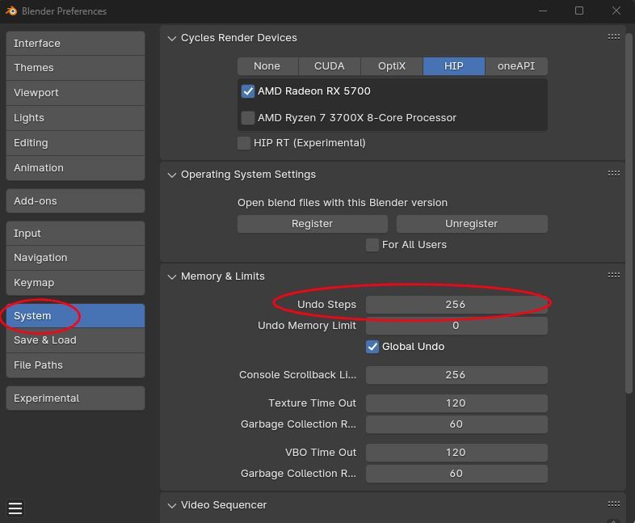The height and width of the screenshot is (523, 635).
Task: Click the Undo Steps value field
Action: (x=456, y=305)
